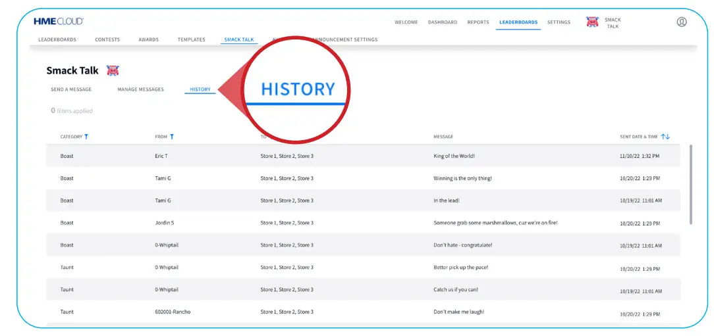Screen dimensions: 714x336
Task: Click the HME Cloud logo
Action: point(58,21)
